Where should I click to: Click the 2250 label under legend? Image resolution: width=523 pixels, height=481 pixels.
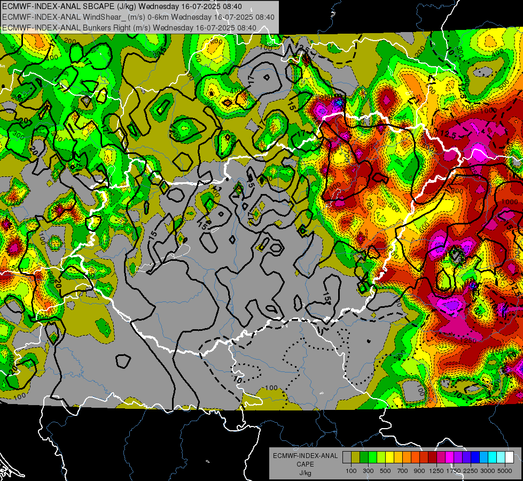tap(471, 471)
